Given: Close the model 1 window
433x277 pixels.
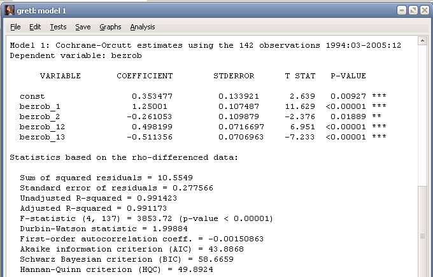Looking at the screenshot, I should tap(425, 10).
